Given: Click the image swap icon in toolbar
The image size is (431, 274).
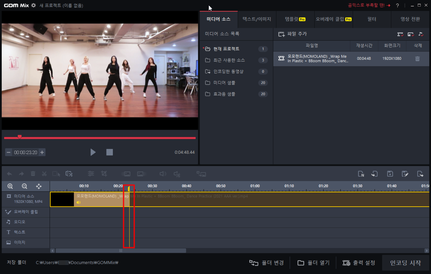Looking at the screenshot, I should pyautogui.click(x=201, y=174).
